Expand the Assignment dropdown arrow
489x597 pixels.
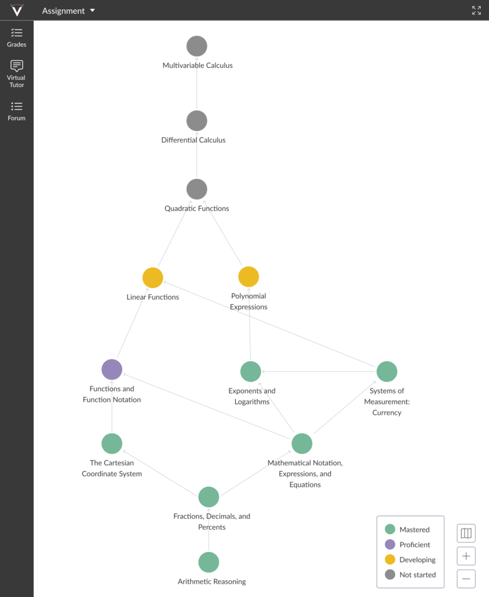(93, 10)
